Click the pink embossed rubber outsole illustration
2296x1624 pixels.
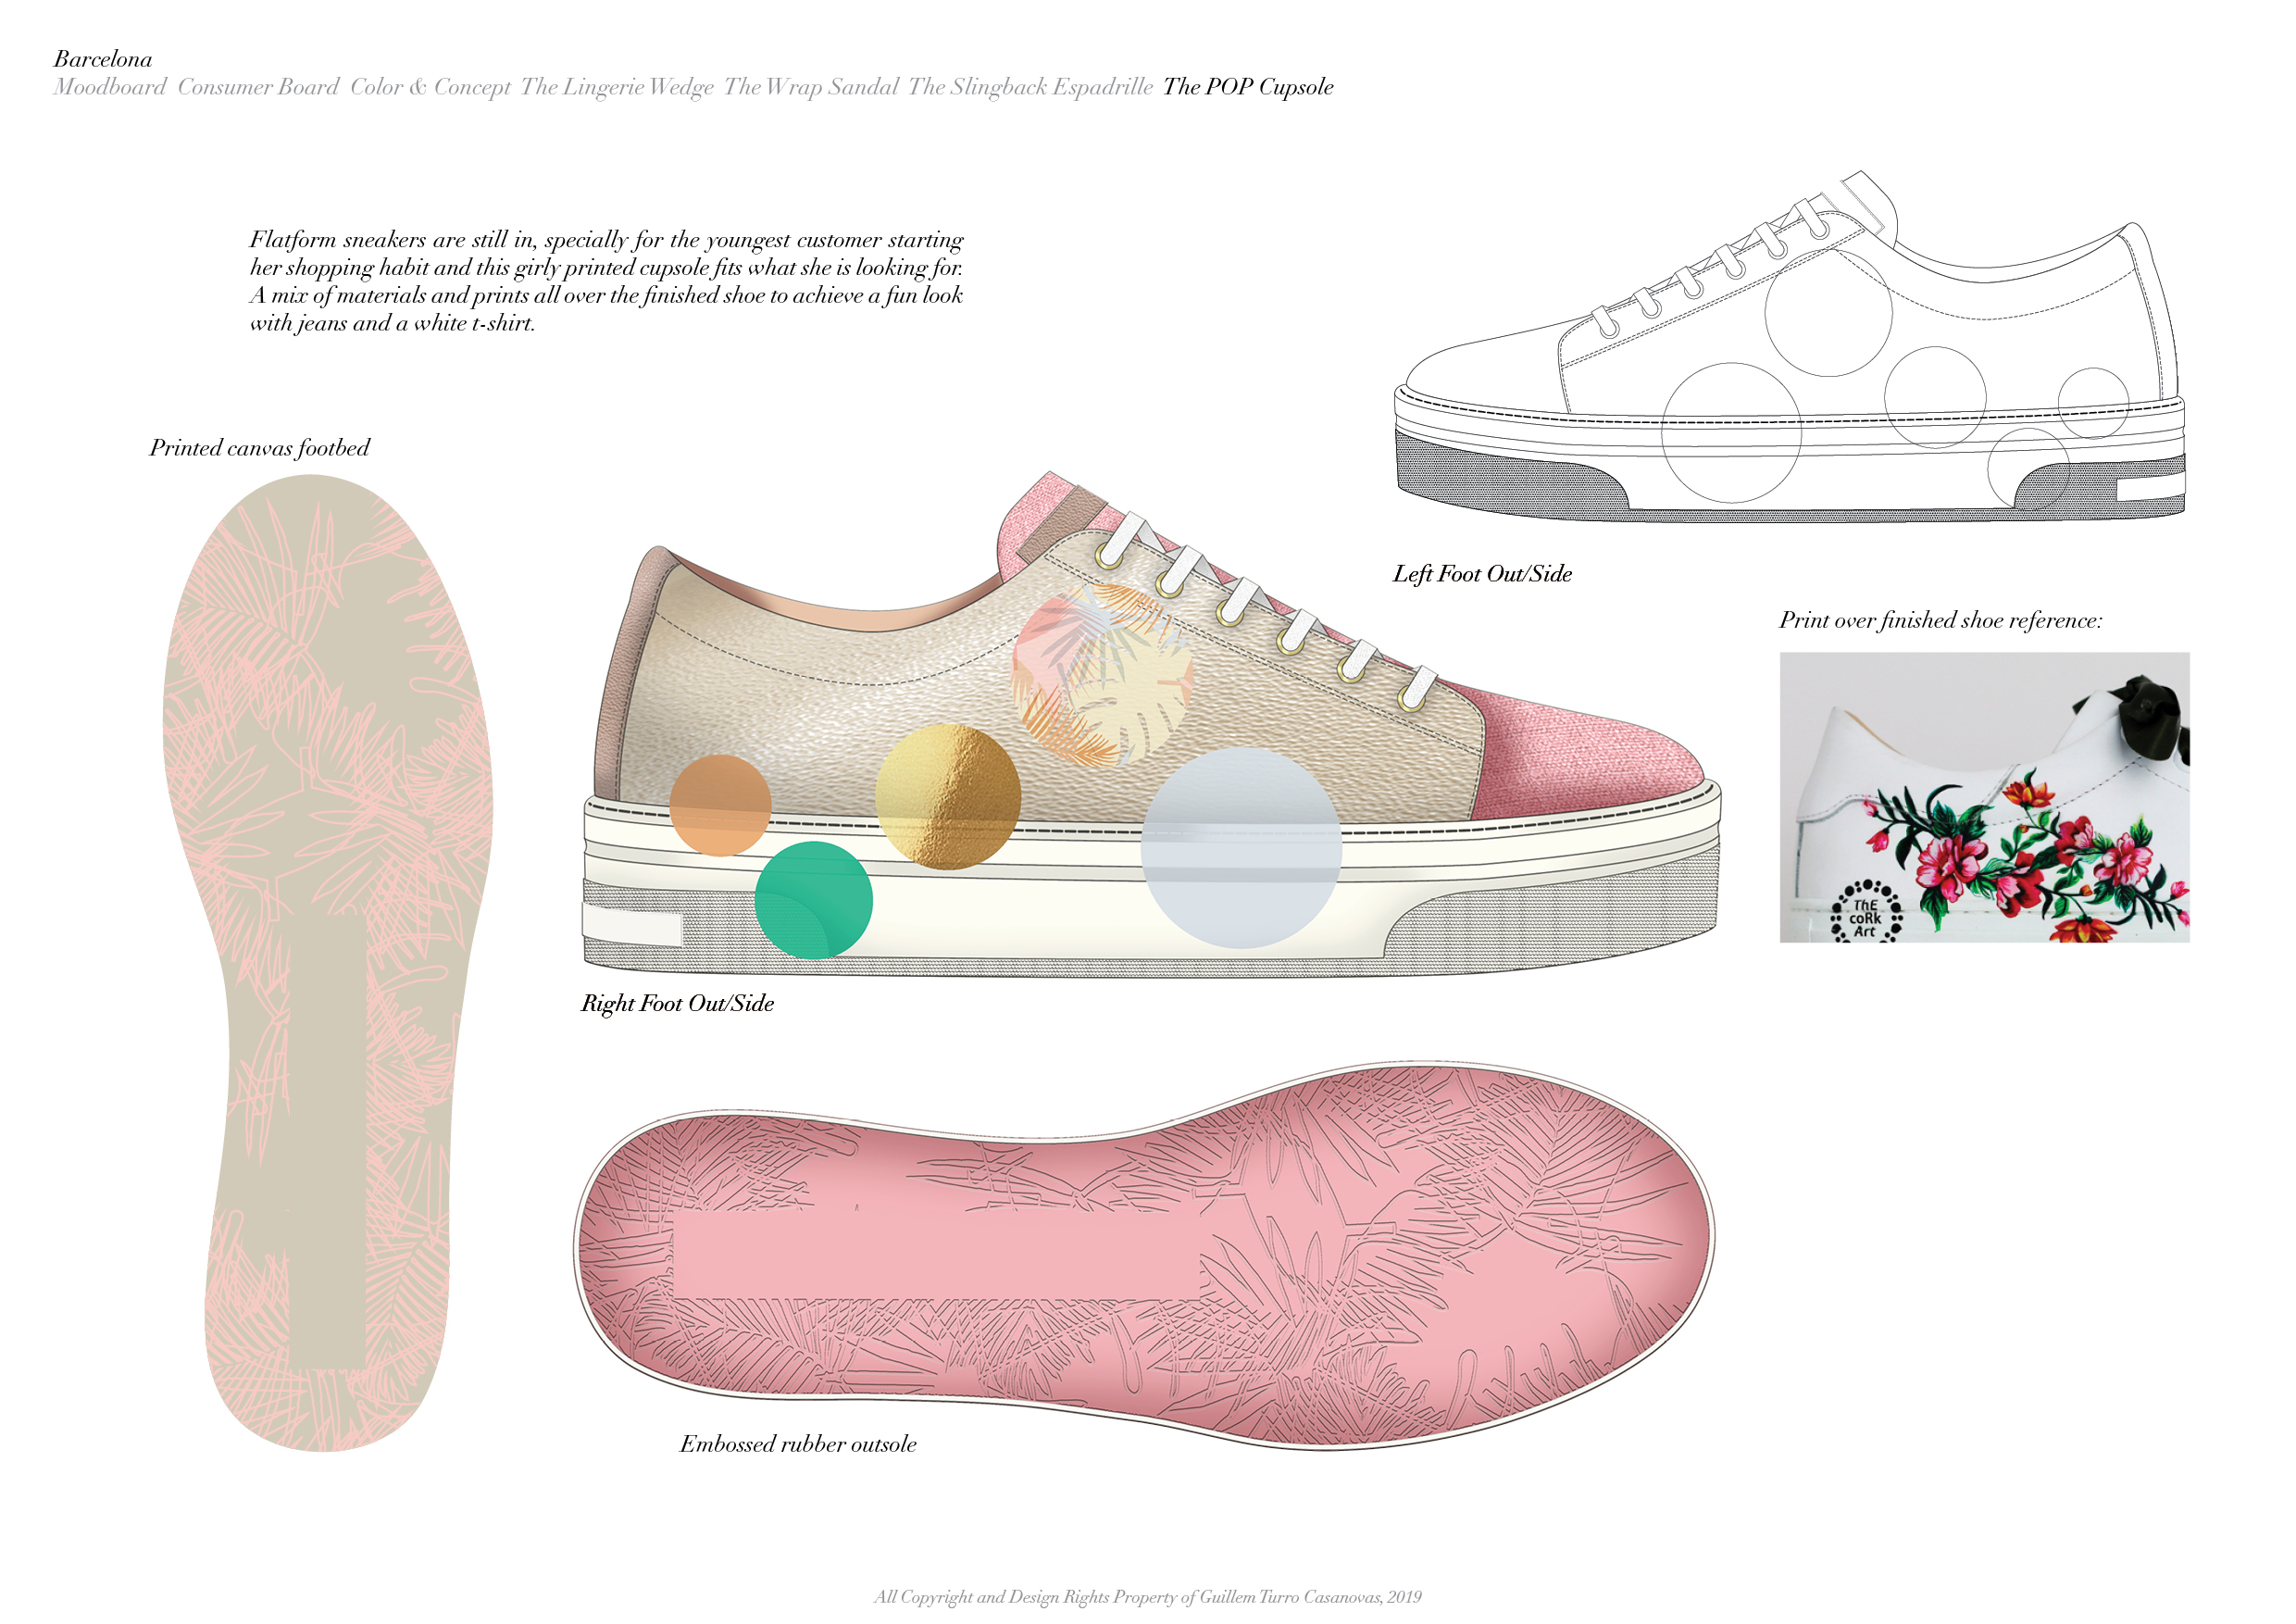[1144, 1257]
